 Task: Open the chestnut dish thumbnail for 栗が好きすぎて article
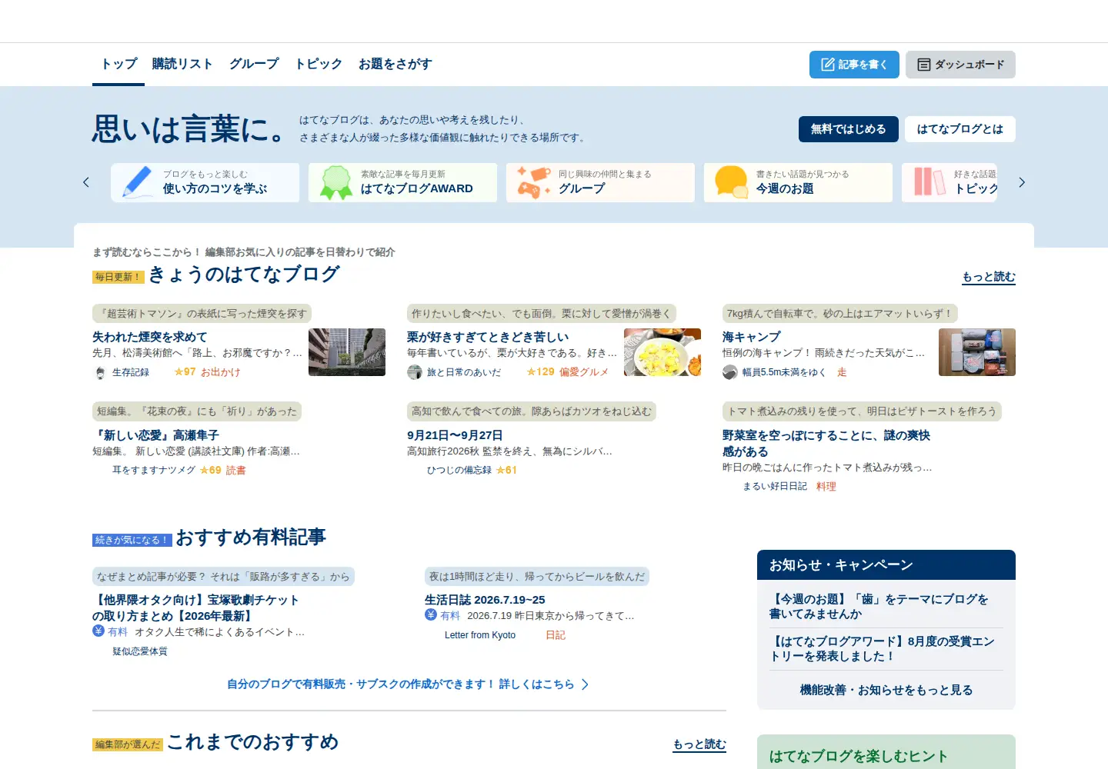click(x=662, y=352)
